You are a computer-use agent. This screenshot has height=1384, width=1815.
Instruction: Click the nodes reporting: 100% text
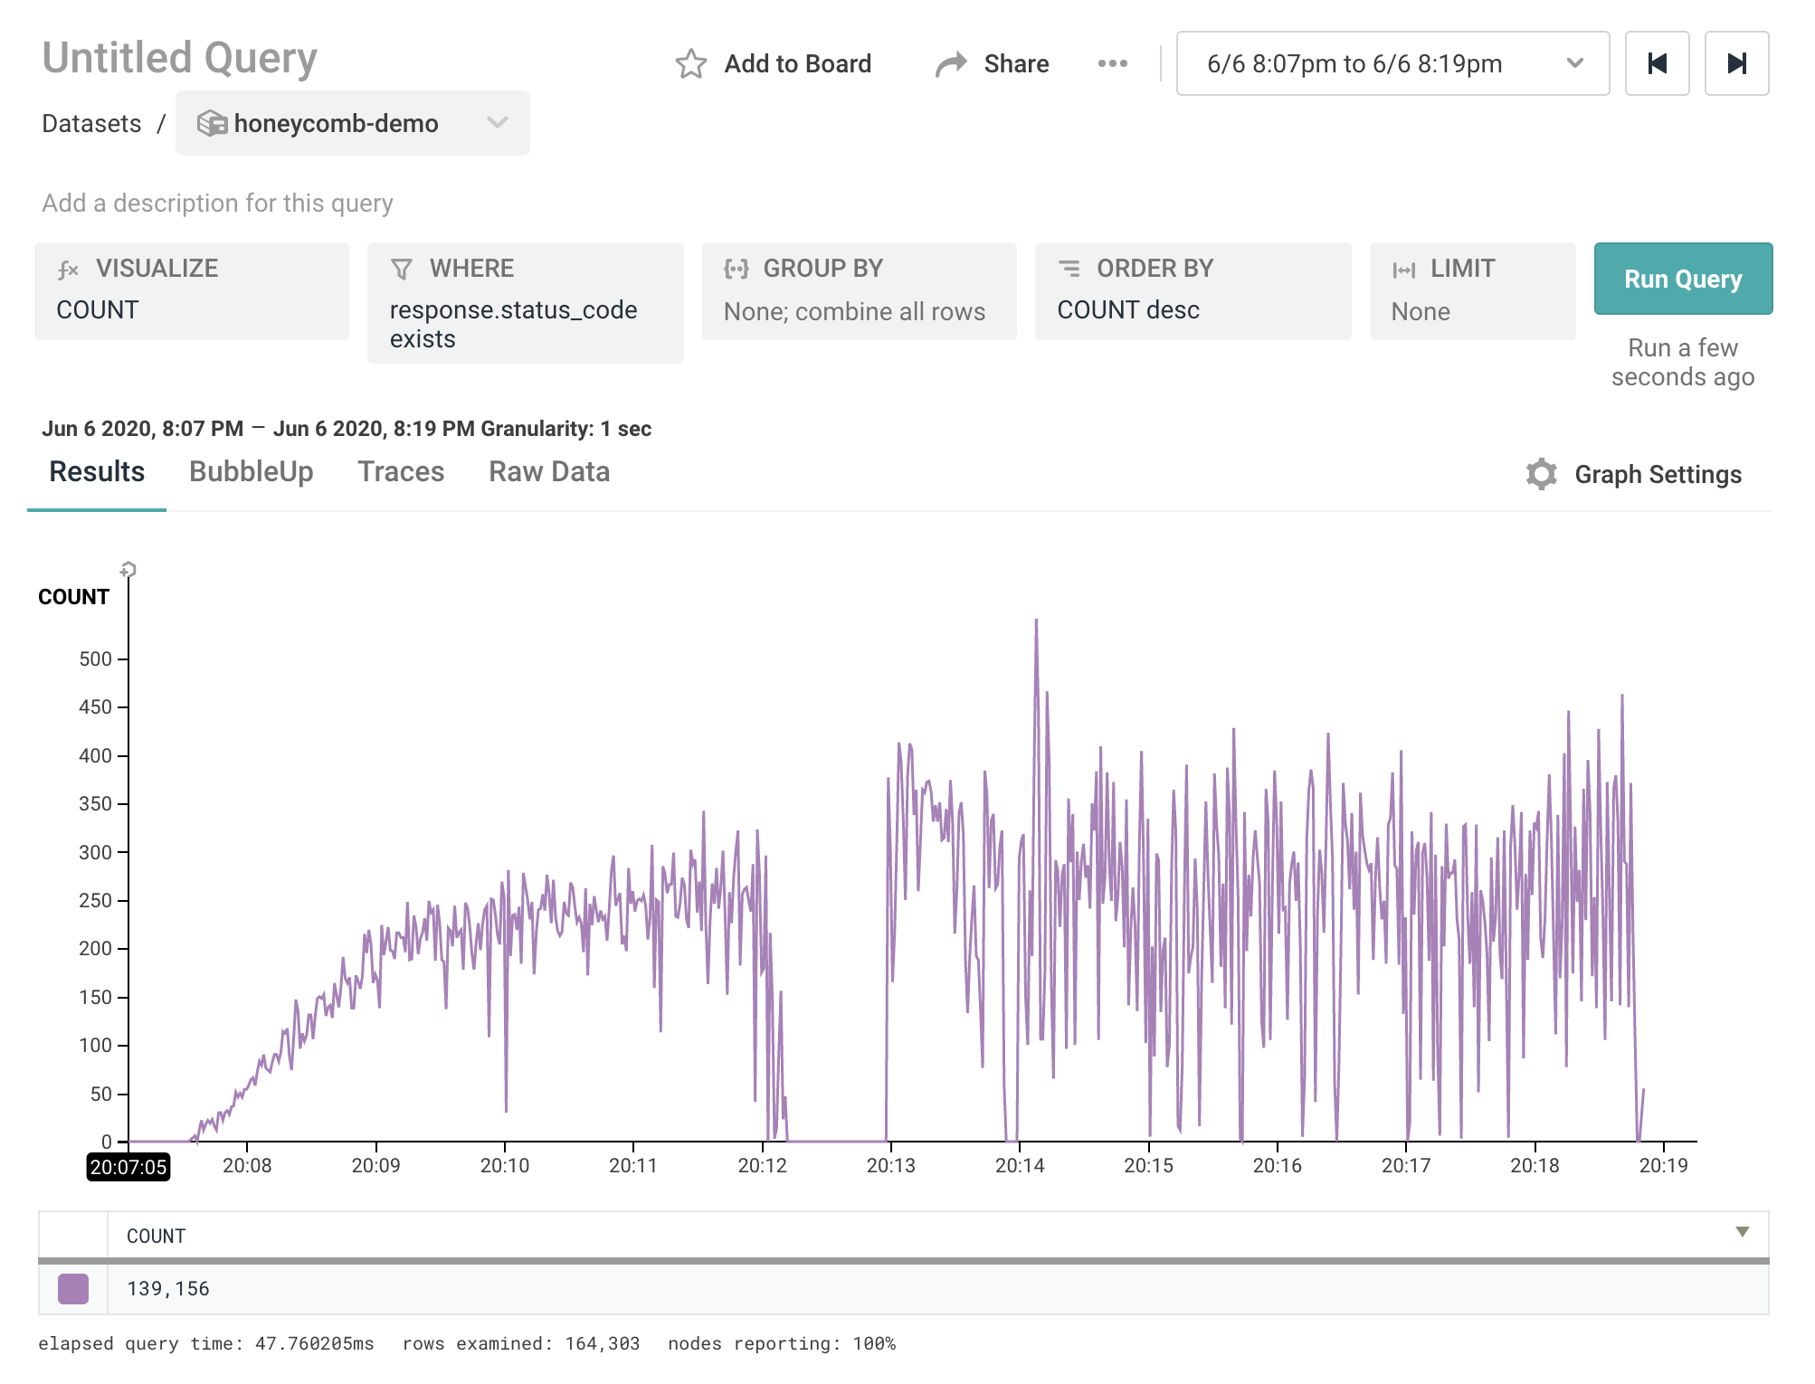pyautogui.click(x=782, y=1343)
